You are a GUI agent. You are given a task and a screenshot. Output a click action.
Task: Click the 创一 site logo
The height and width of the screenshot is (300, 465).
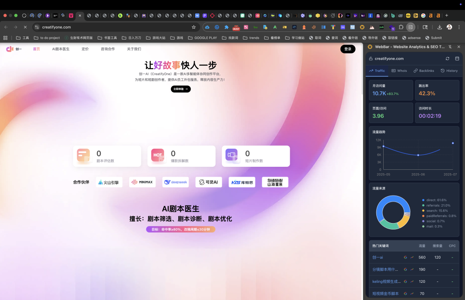coord(14,49)
